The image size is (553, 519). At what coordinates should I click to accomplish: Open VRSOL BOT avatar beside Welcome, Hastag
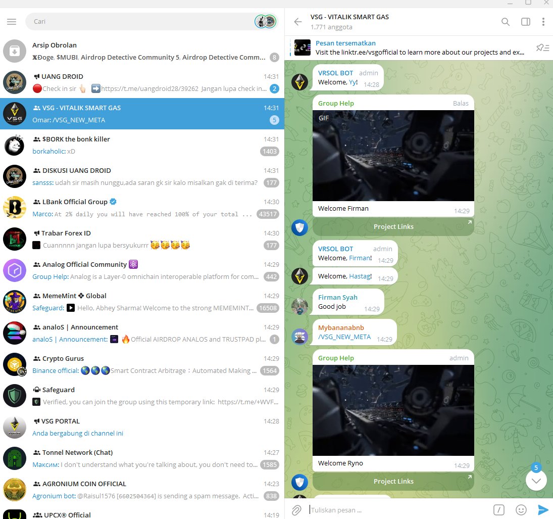(300, 276)
